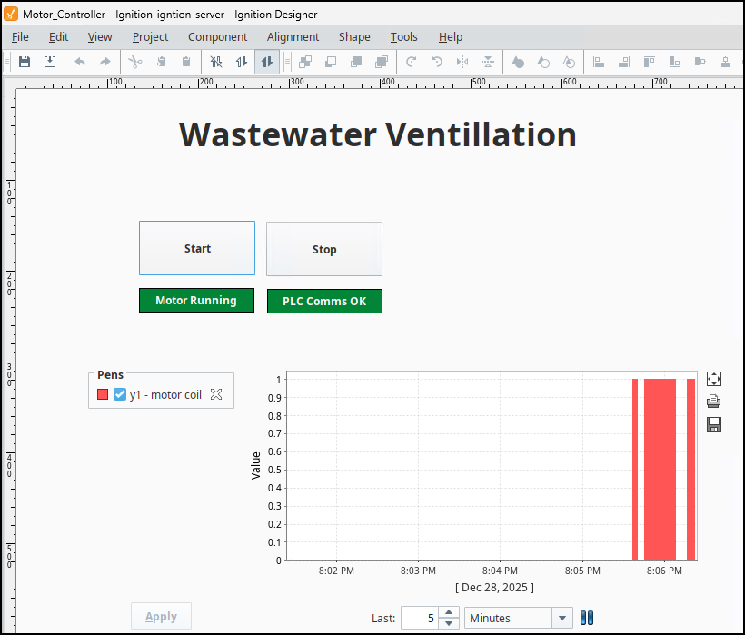Set tag comms mode to Read-Only
The width and height of the screenshot is (745, 635).
[242, 62]
